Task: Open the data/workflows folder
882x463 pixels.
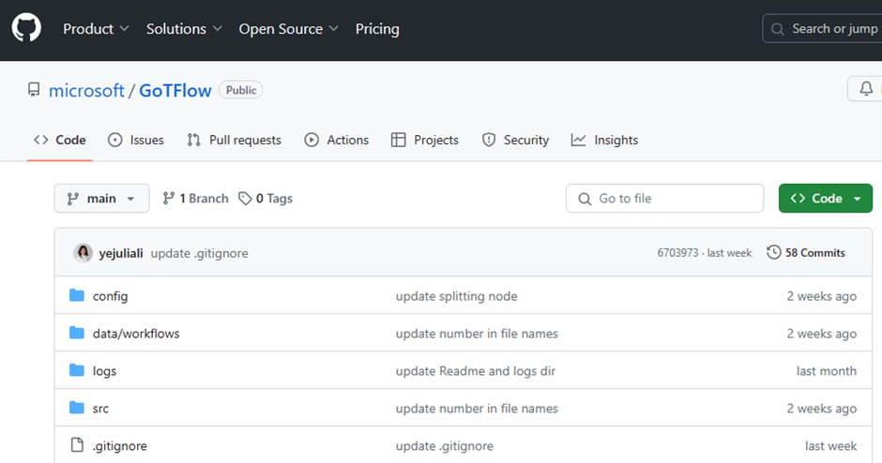Action: tap(136, 334)
